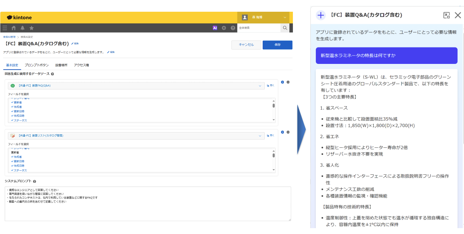The width and height of the screenshot is (464, 234).
Task: Check the unselected 更新者 field in 装置リスト list
Action: [15, 152]
